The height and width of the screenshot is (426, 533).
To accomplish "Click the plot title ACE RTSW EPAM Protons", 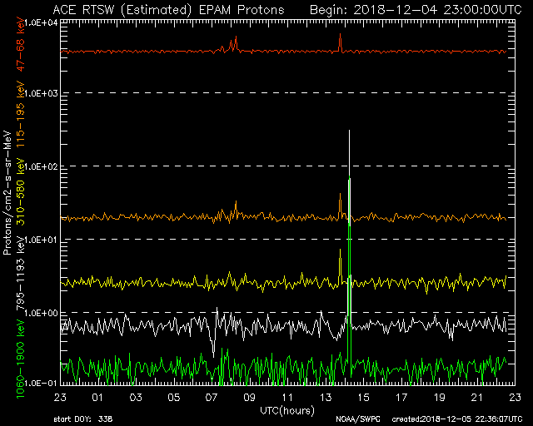I will 167,9.
